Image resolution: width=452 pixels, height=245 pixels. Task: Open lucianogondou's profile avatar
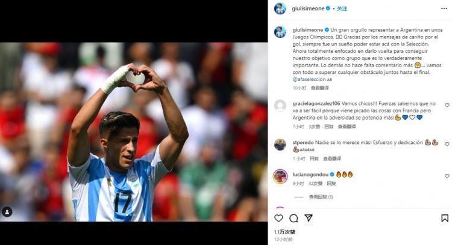(x=280, y=177)
